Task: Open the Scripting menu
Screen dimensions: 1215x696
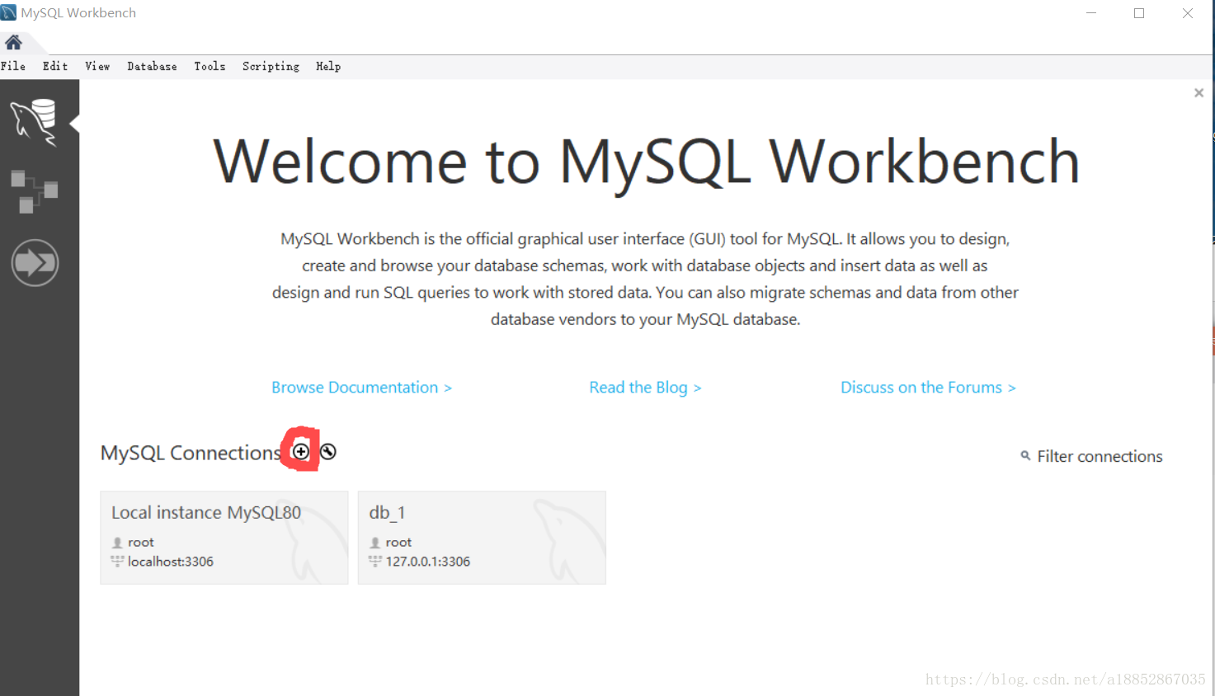Action: (x=271, y=66)
